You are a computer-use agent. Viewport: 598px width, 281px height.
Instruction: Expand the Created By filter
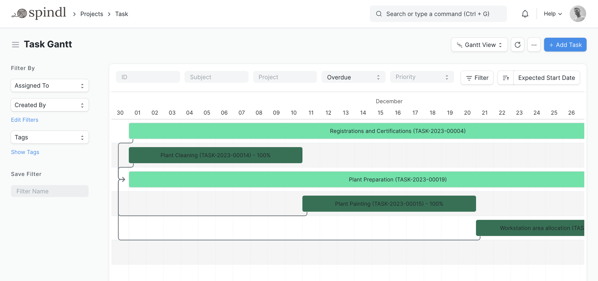pyautogui.click(x=50, y=105)
